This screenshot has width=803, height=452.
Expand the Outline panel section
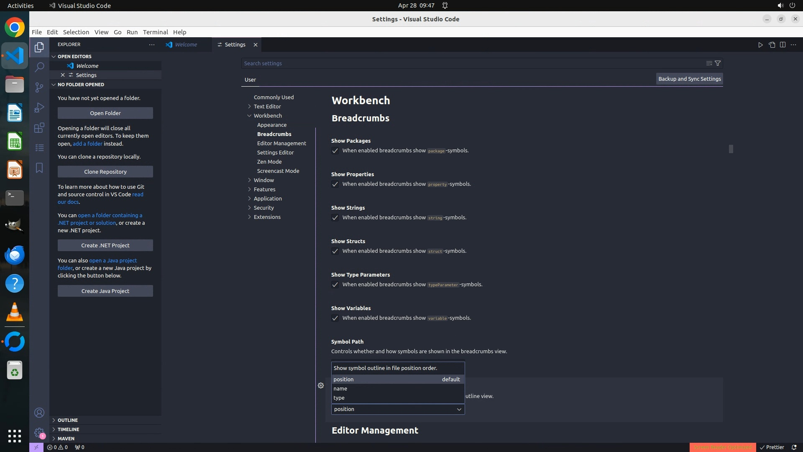click(68, 420)
